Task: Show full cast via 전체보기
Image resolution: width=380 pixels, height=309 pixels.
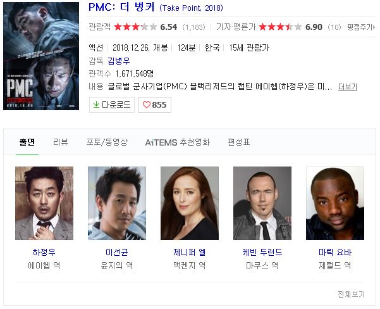Action: point(351,294)
